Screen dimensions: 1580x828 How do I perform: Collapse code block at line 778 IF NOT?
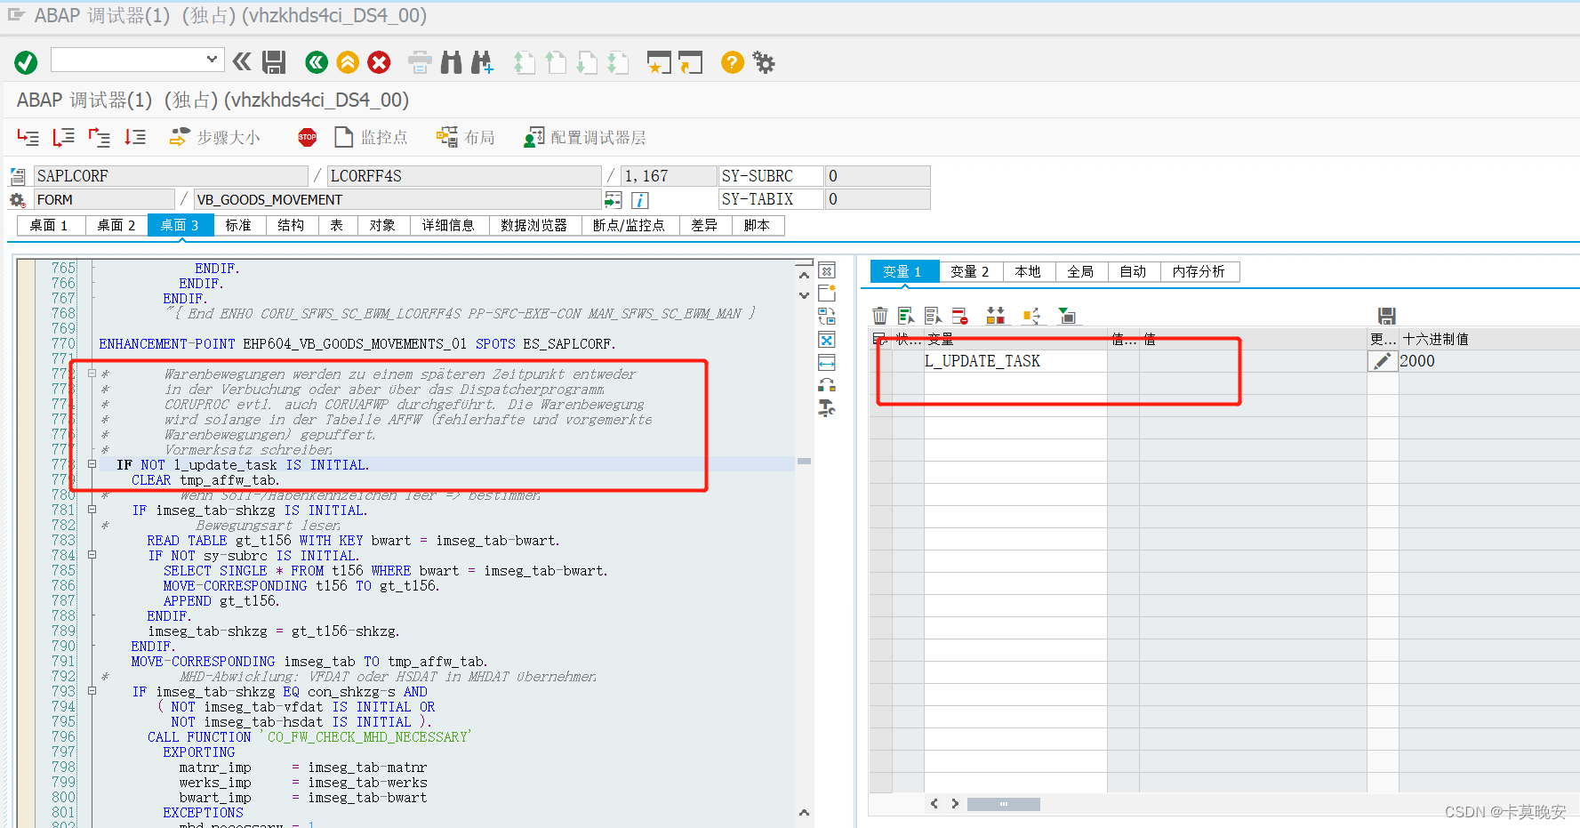click(92, 465)
